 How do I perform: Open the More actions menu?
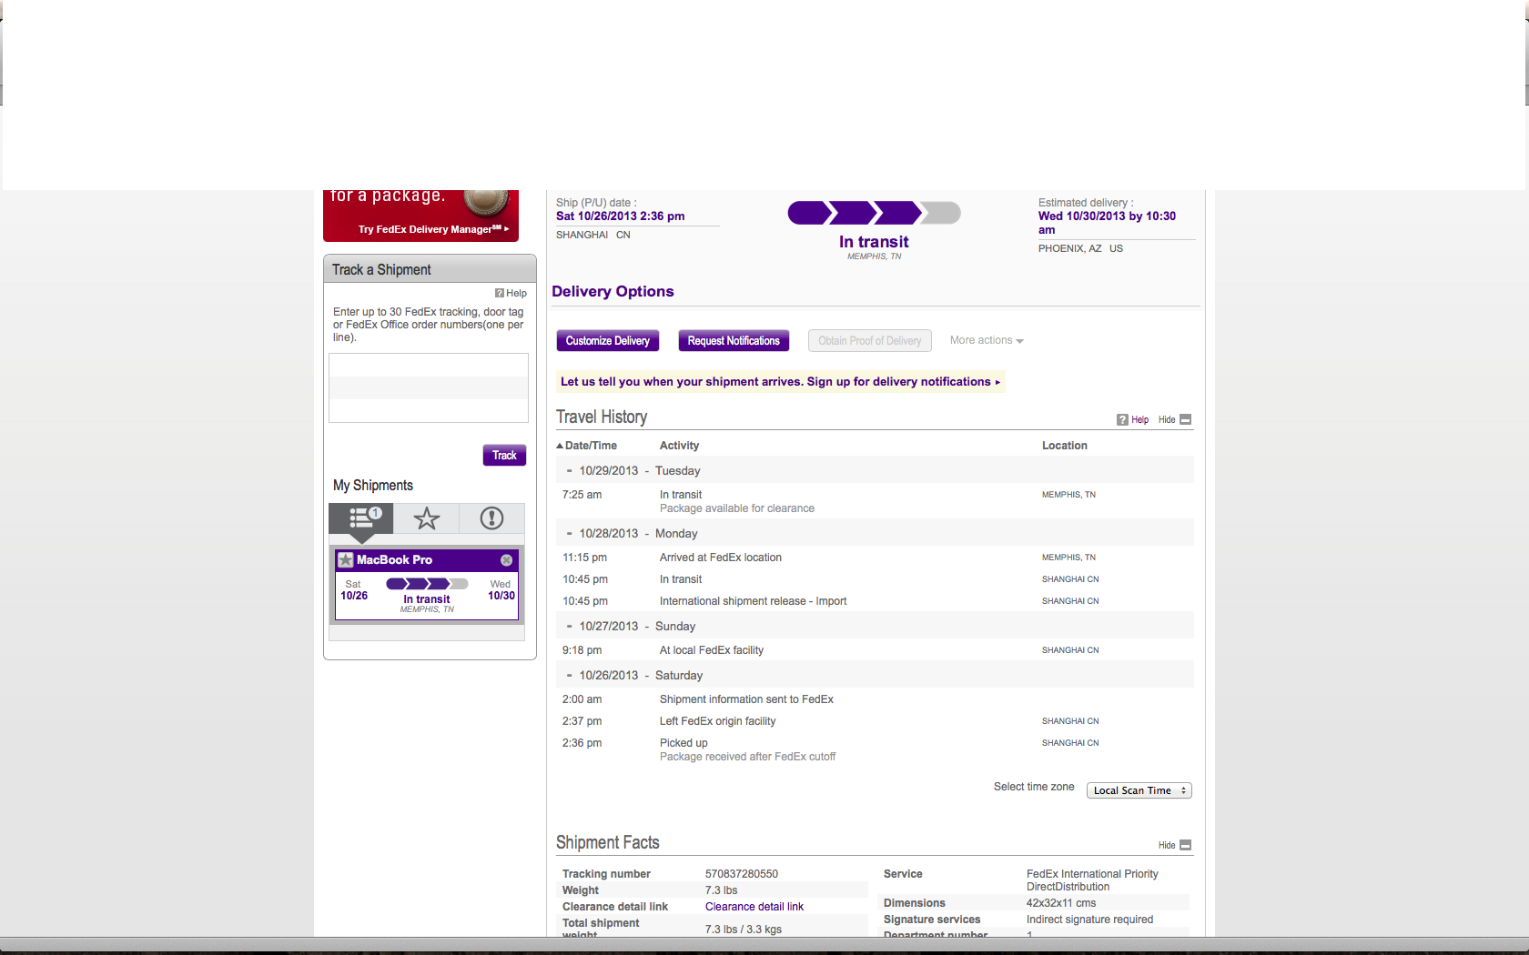(986, 340)
